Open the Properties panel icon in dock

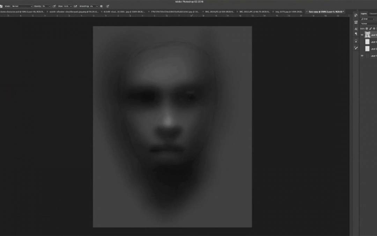[x=356, y=22]
